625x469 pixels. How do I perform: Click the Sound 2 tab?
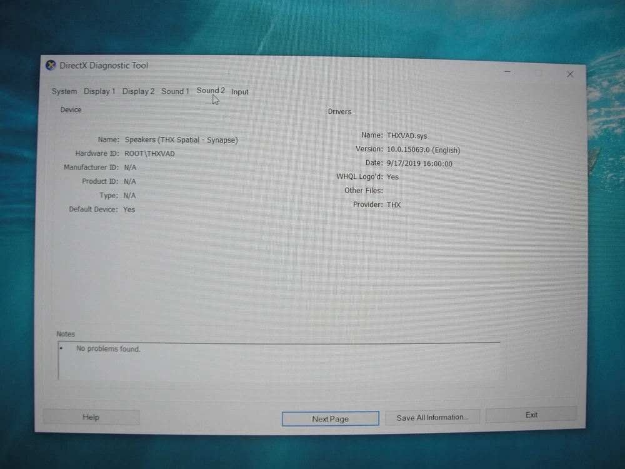pos(211,91)
